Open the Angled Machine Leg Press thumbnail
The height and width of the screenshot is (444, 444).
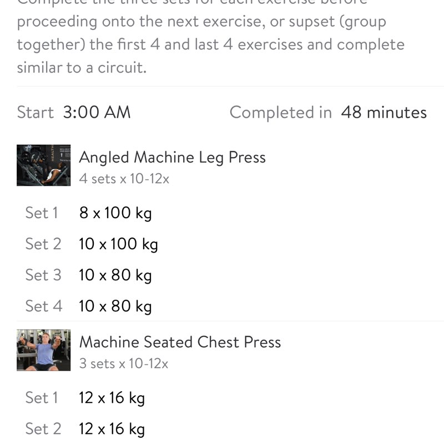[x=43, y=165]
